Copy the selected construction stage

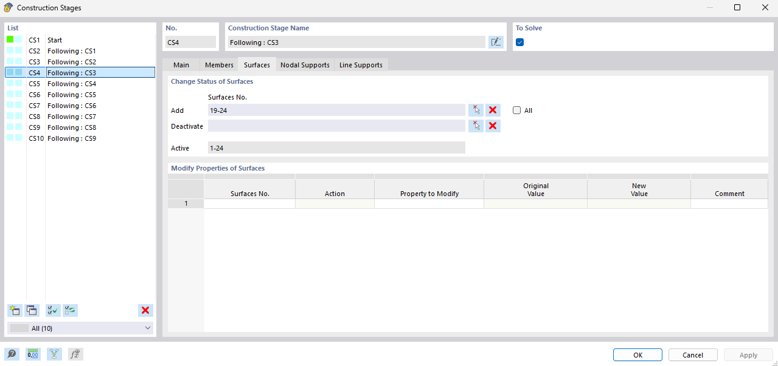32,310
